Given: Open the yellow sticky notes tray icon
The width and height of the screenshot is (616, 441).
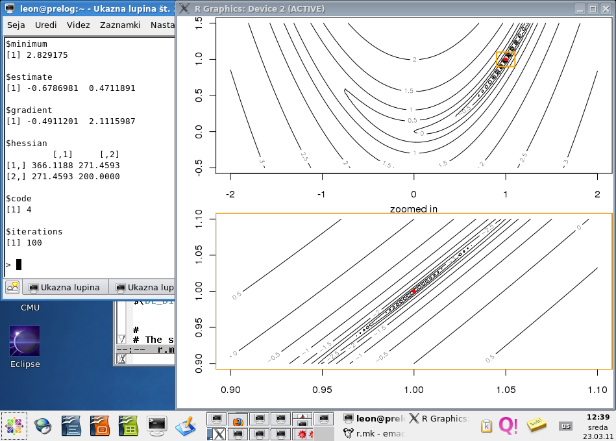Looking at the screenshot, I should click(x=536, y=425).
